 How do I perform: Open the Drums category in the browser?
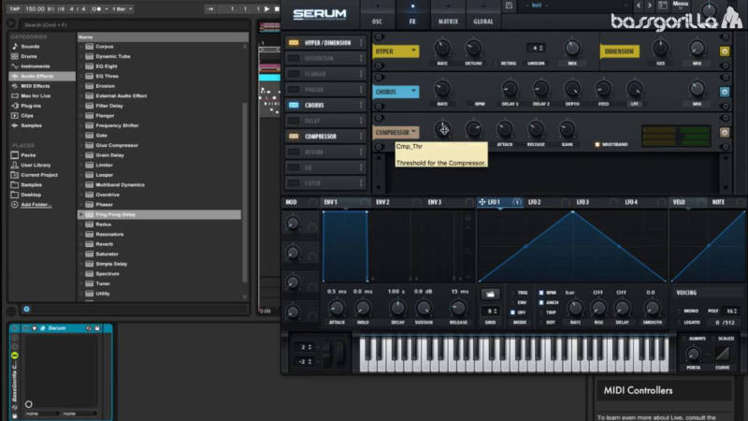pos(29,56)
